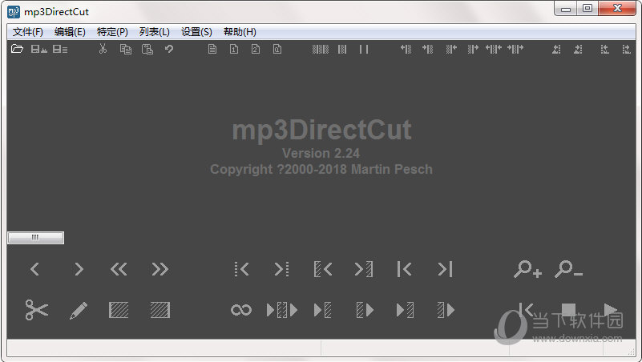This screenshot has width=642, height=362.
Task: Jump forward with the double right chevron
Action: tap(159, 269)
